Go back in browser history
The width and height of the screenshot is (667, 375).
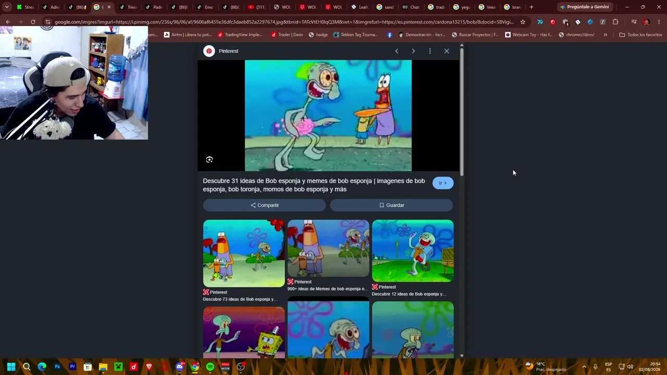click(8, 22)
